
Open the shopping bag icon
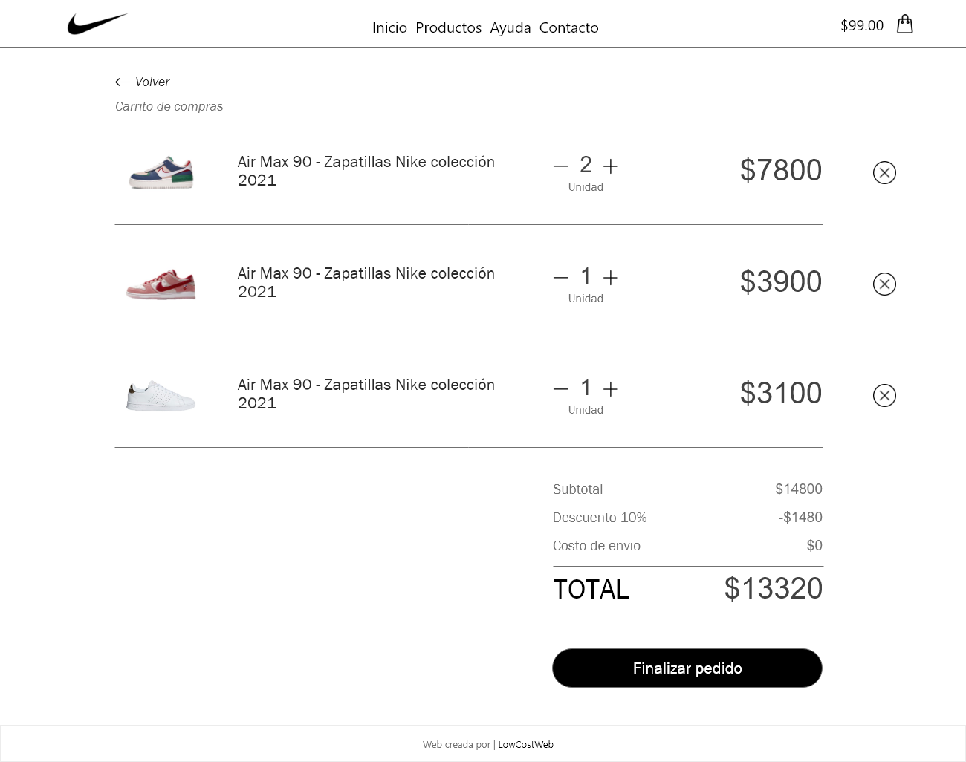904,25
